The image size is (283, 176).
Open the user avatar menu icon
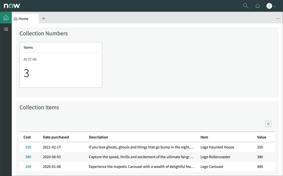268,6
